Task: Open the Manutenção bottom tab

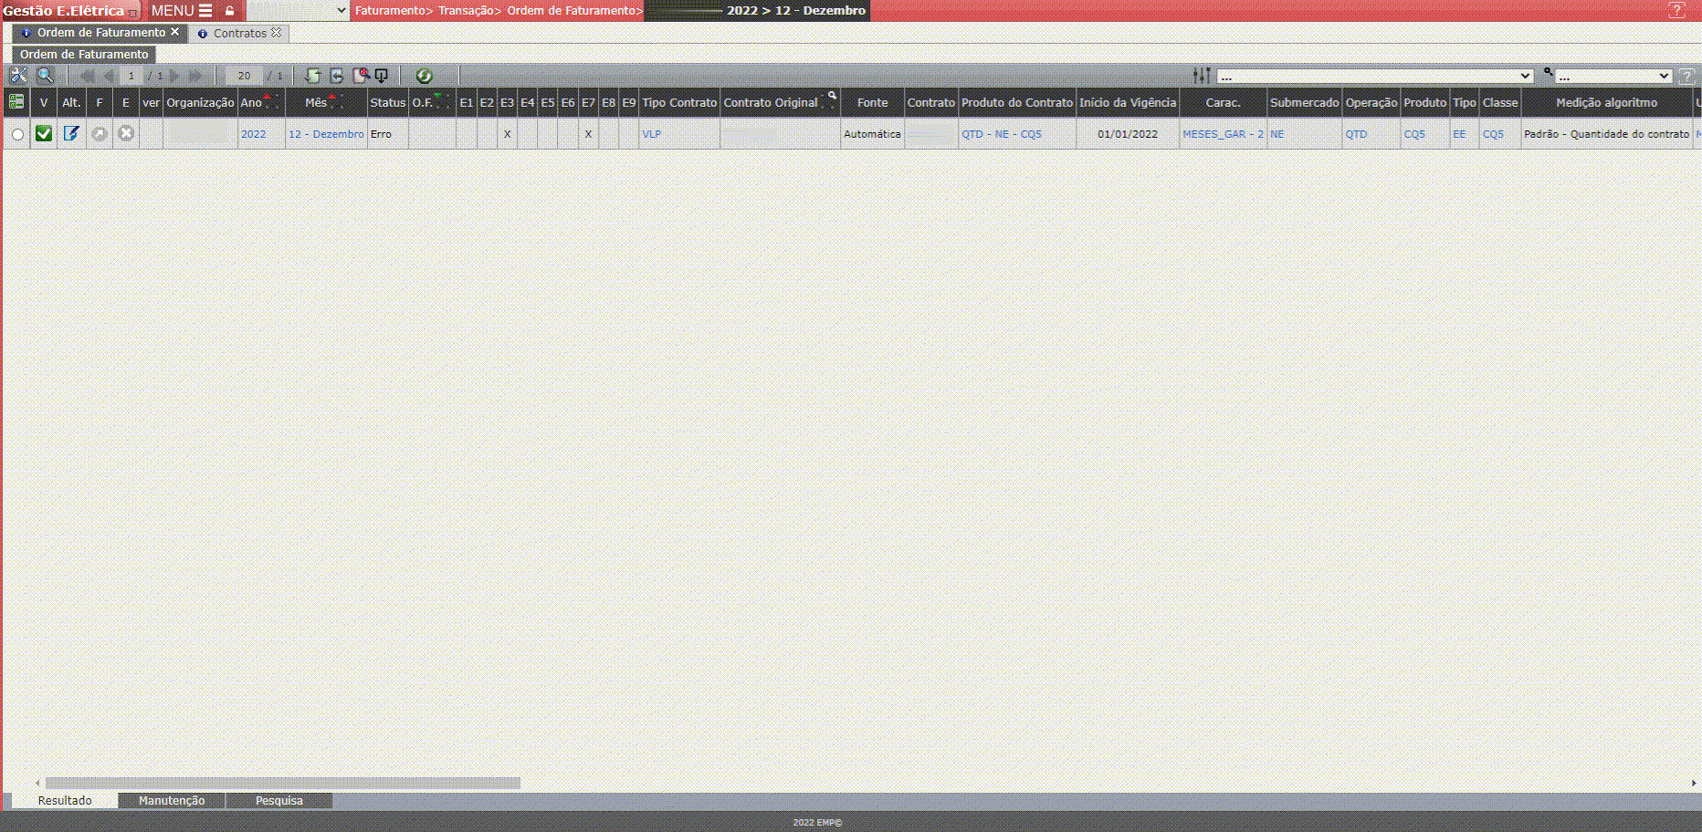Action: tap(172, 801)
